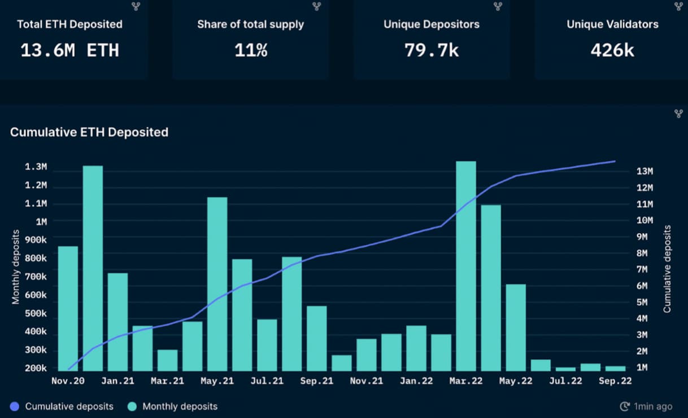Click the refresh clock icon beside 1min ago
688x418 pixels.
624,406
